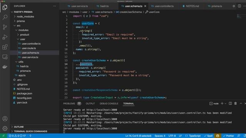
Task: Open the Explorer view in activity bar
Action: tap(5, 7)
